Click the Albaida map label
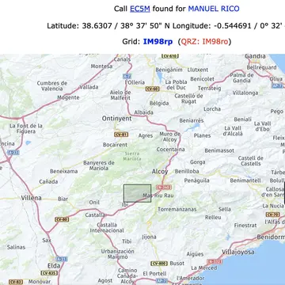 point(143,112)
